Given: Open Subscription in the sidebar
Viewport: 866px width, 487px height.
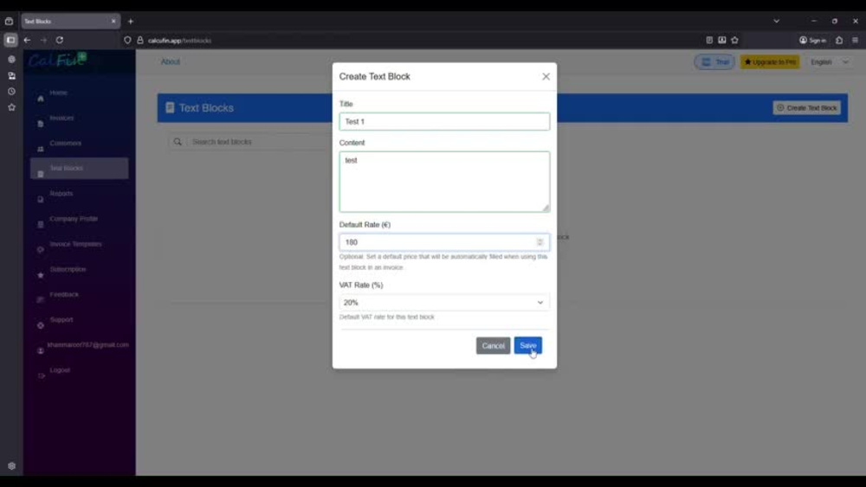Looking at the screenshot, I should coord(68,270).
